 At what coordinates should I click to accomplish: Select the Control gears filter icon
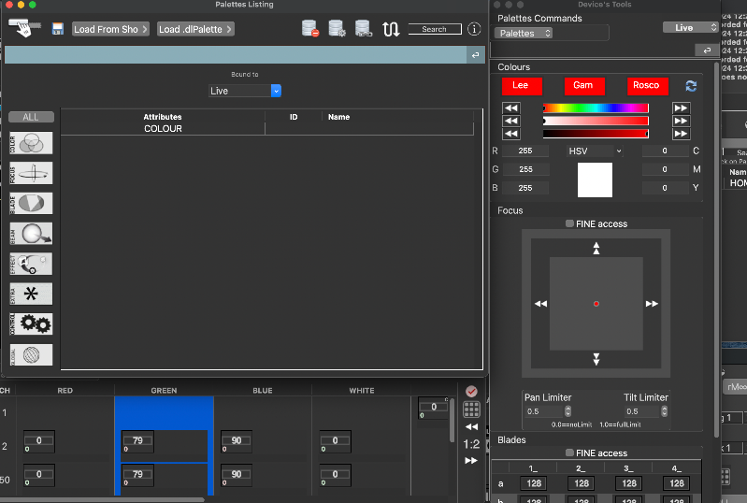pos(31,323)
